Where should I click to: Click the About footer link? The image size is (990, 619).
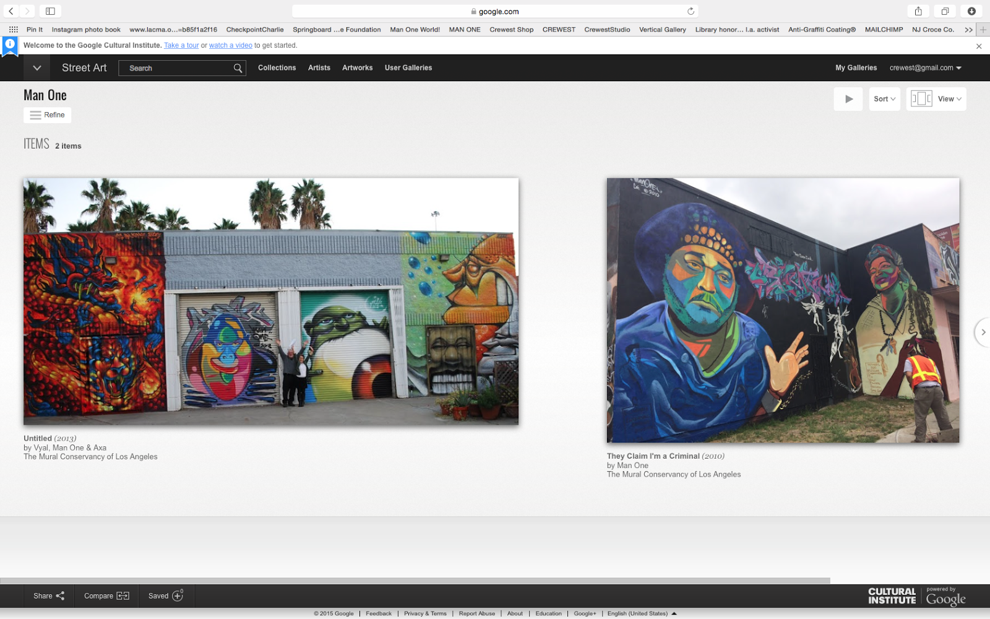click(515, 613)
